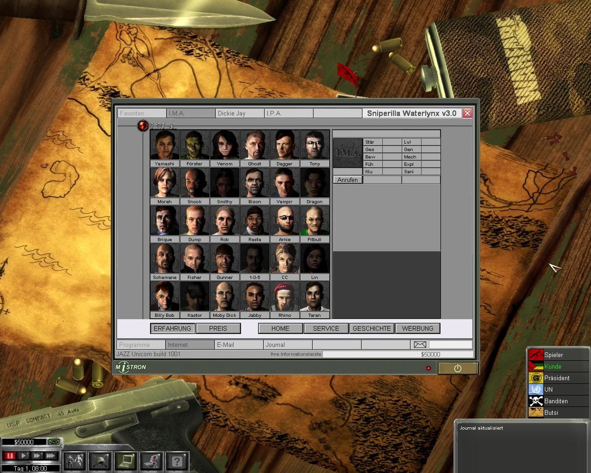
Task: Click the $50000 money display above the speed controls
Action: [x=24, y=442]
